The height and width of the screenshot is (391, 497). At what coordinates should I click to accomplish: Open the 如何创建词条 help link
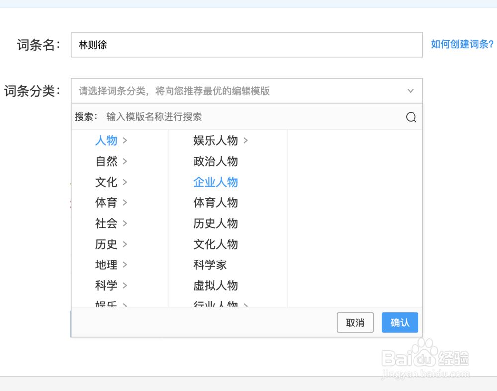pyautogui.click(x=462, y=44)
